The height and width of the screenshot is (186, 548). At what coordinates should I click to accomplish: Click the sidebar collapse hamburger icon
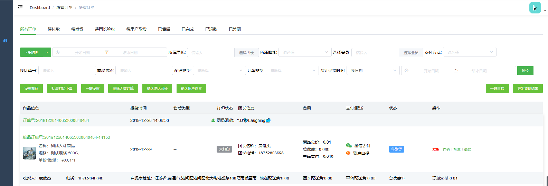pos(20,7)
